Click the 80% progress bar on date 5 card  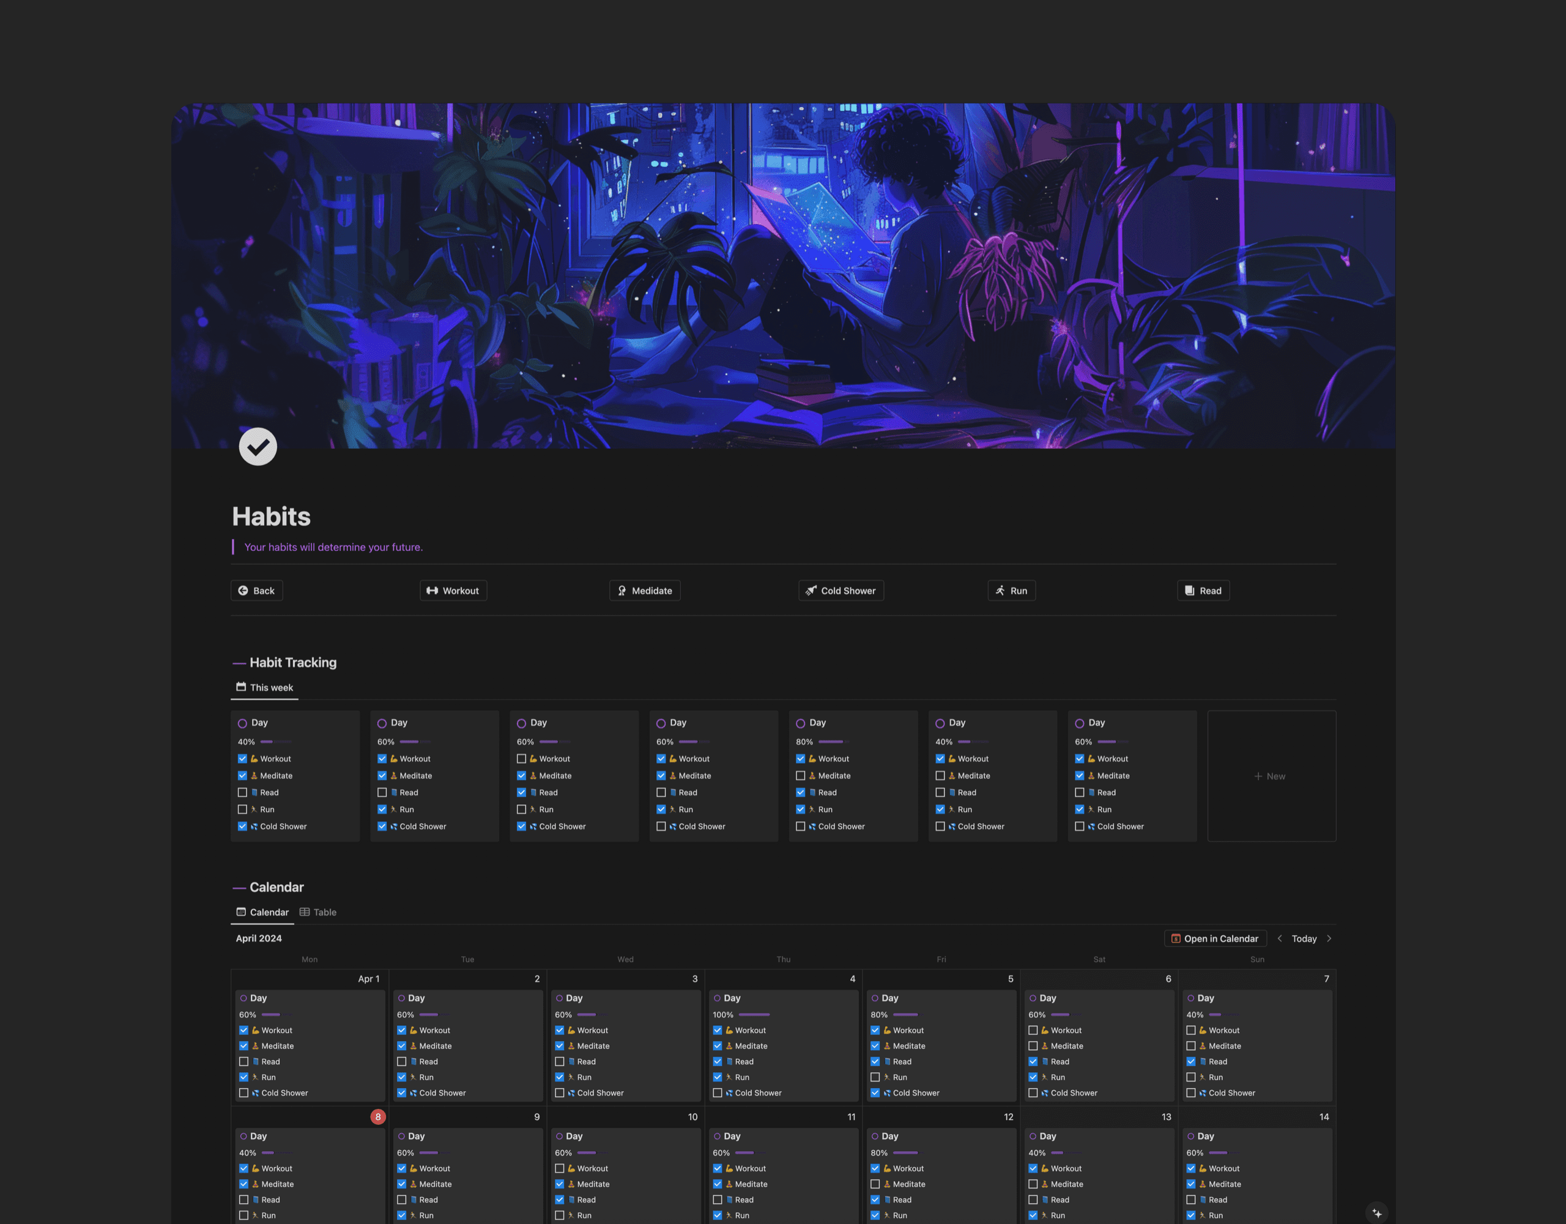[908, 1015]
